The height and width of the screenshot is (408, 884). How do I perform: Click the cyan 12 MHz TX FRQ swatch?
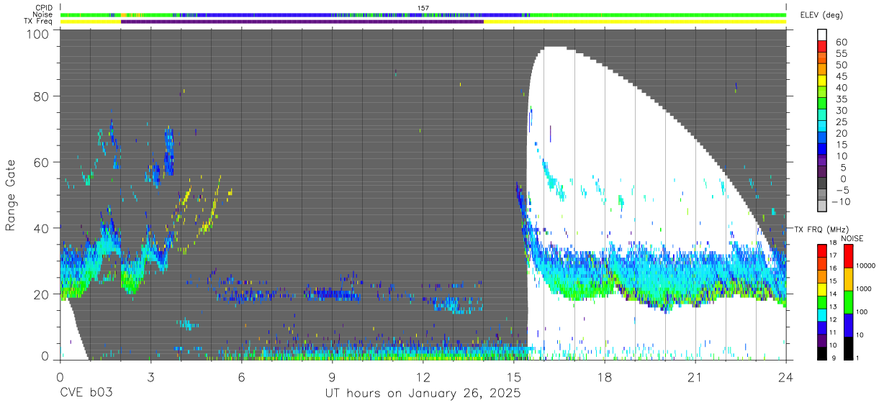point(822,315)
